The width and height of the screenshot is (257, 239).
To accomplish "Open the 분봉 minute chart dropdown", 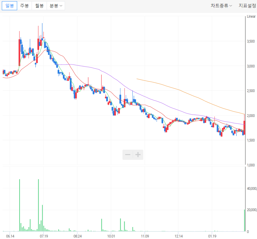I will pos(56,6).
